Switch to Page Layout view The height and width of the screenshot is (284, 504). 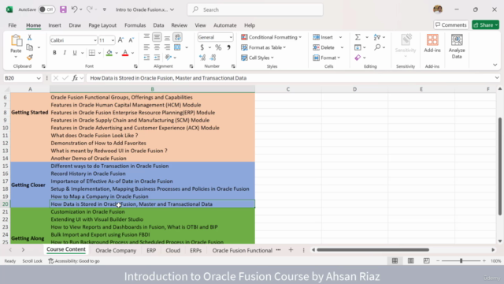(410, 261)
